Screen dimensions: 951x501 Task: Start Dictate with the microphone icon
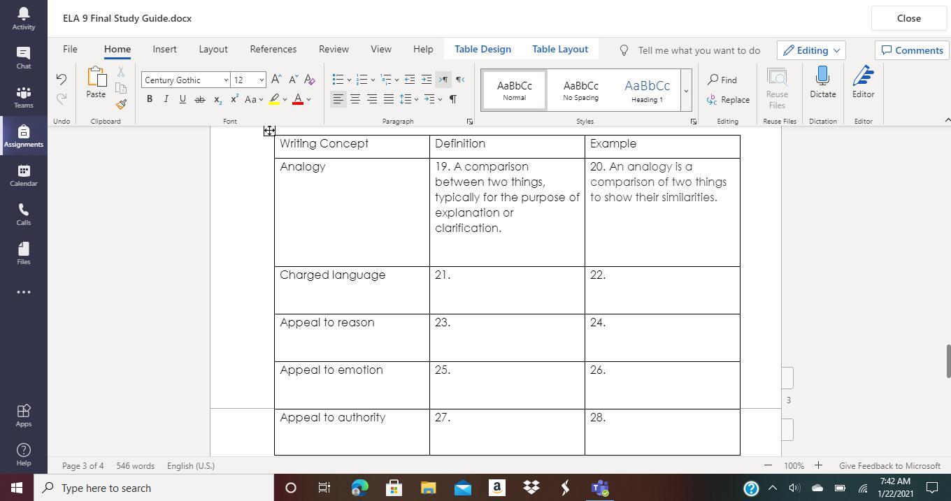coord(822,83)
